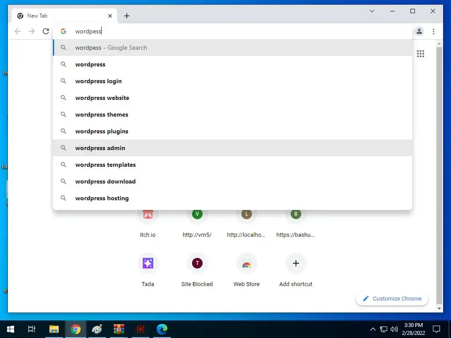Select the 'wordpress themes' suggestion
451x338 pixels.
click(233, 114)
